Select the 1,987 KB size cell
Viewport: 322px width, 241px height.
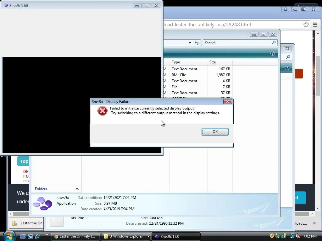tap(223, 75)
